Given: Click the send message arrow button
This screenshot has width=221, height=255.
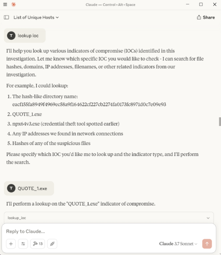Looking at the screenshot, I should click(207, 244).
